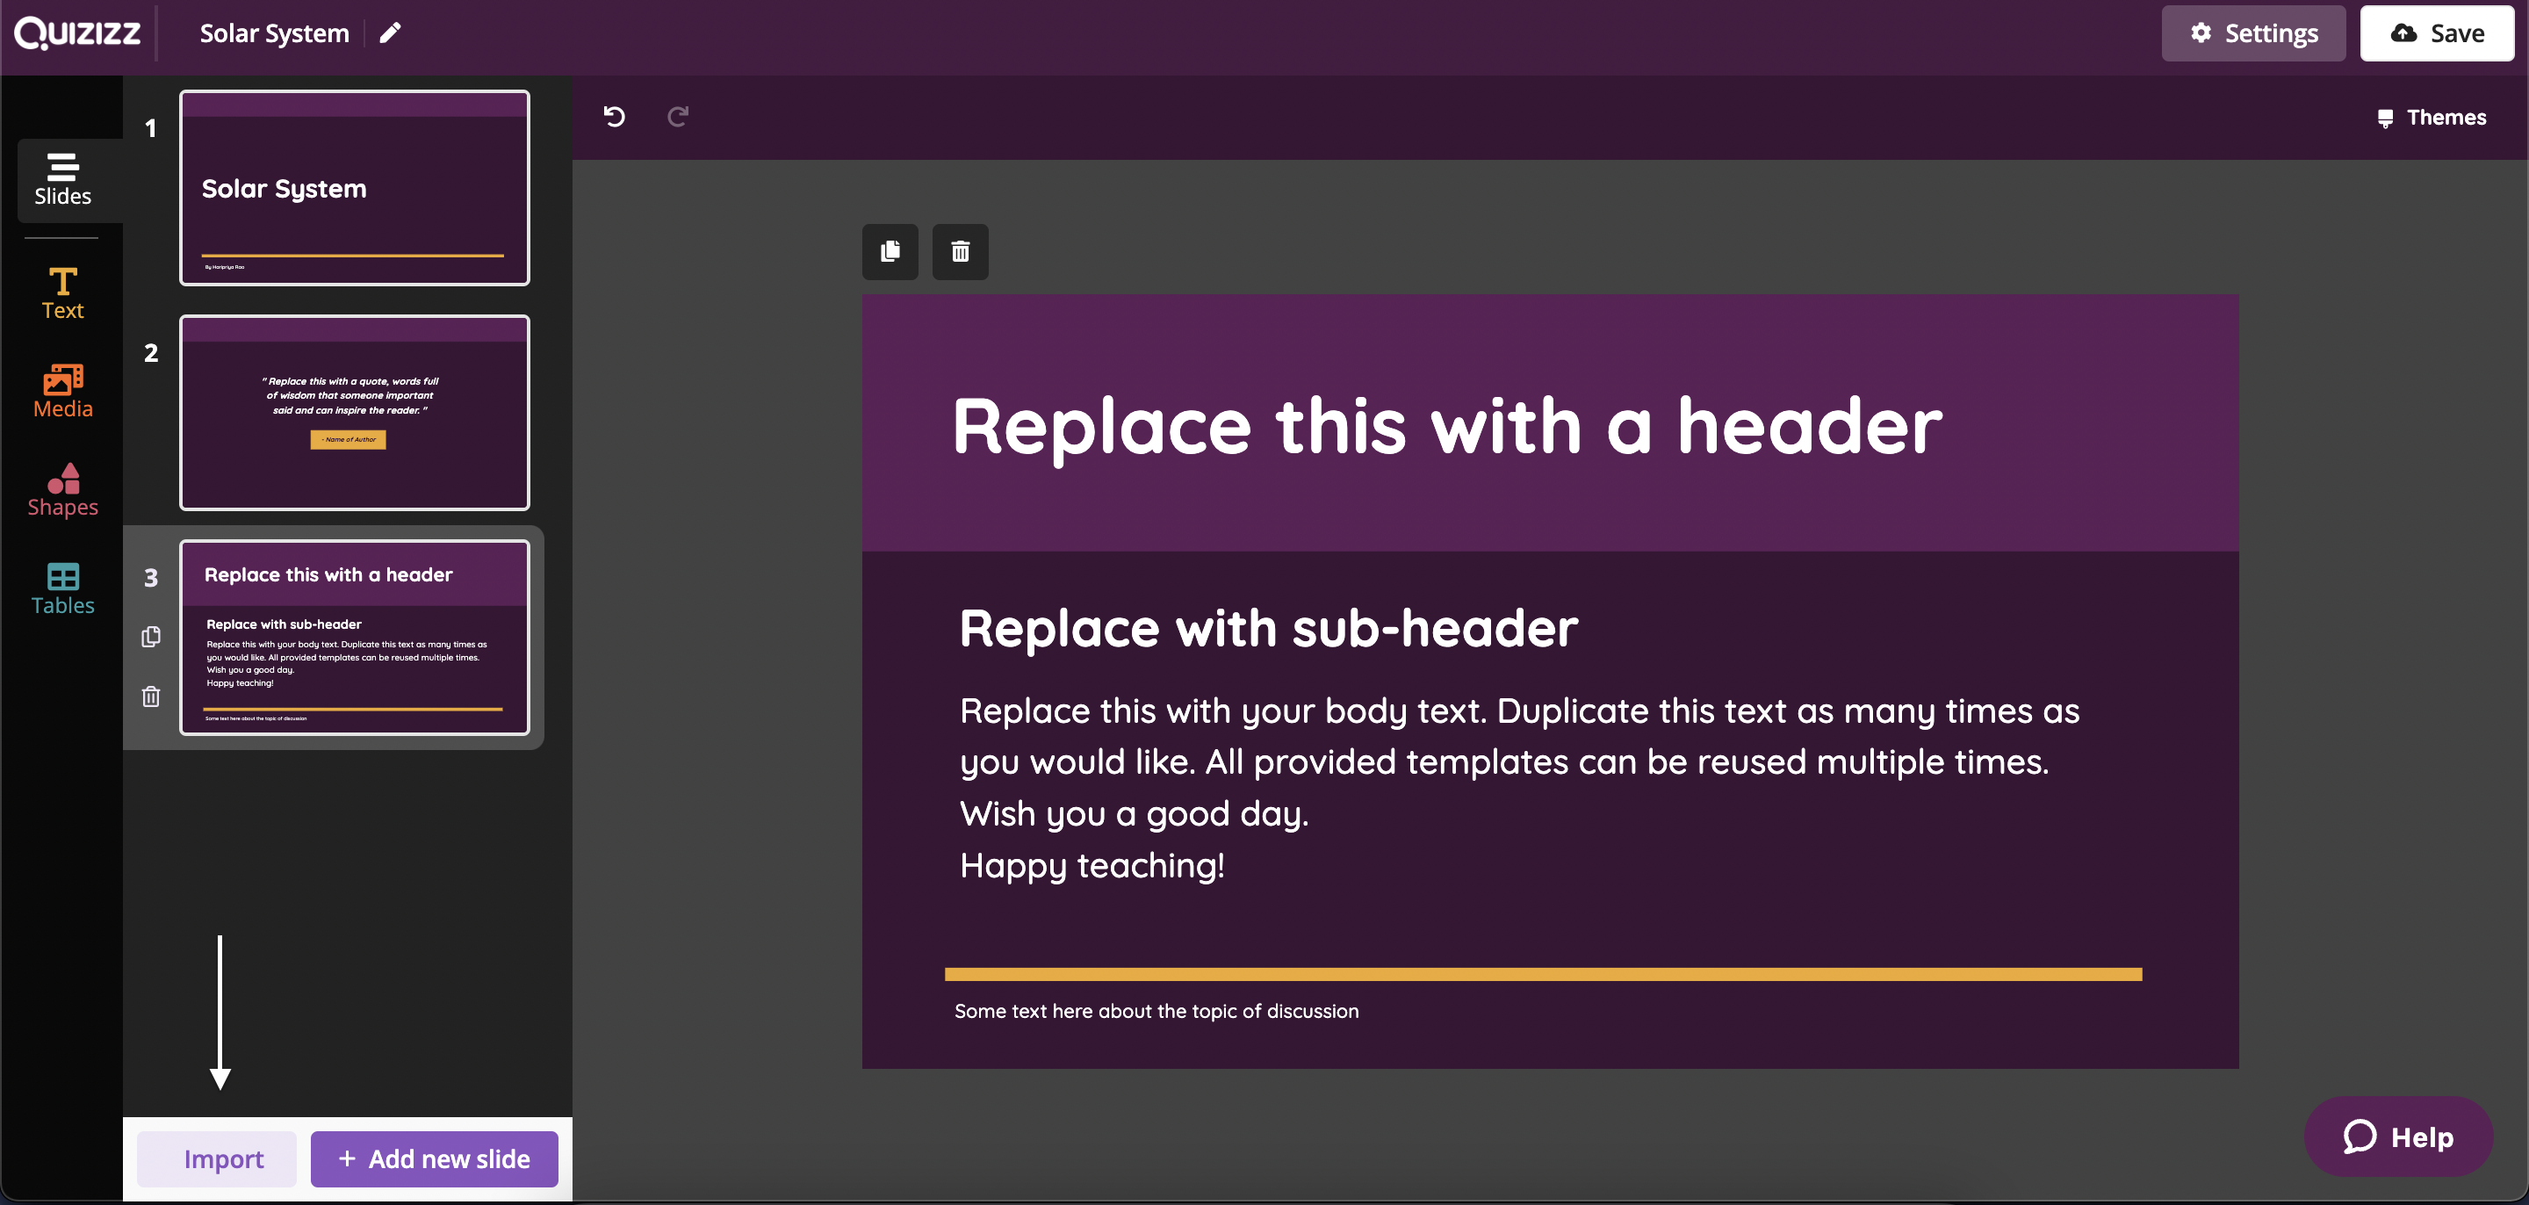Open the Media tool in sidebar
The height and width of the screenshot is (1205, 2529).
click(63, 390)
